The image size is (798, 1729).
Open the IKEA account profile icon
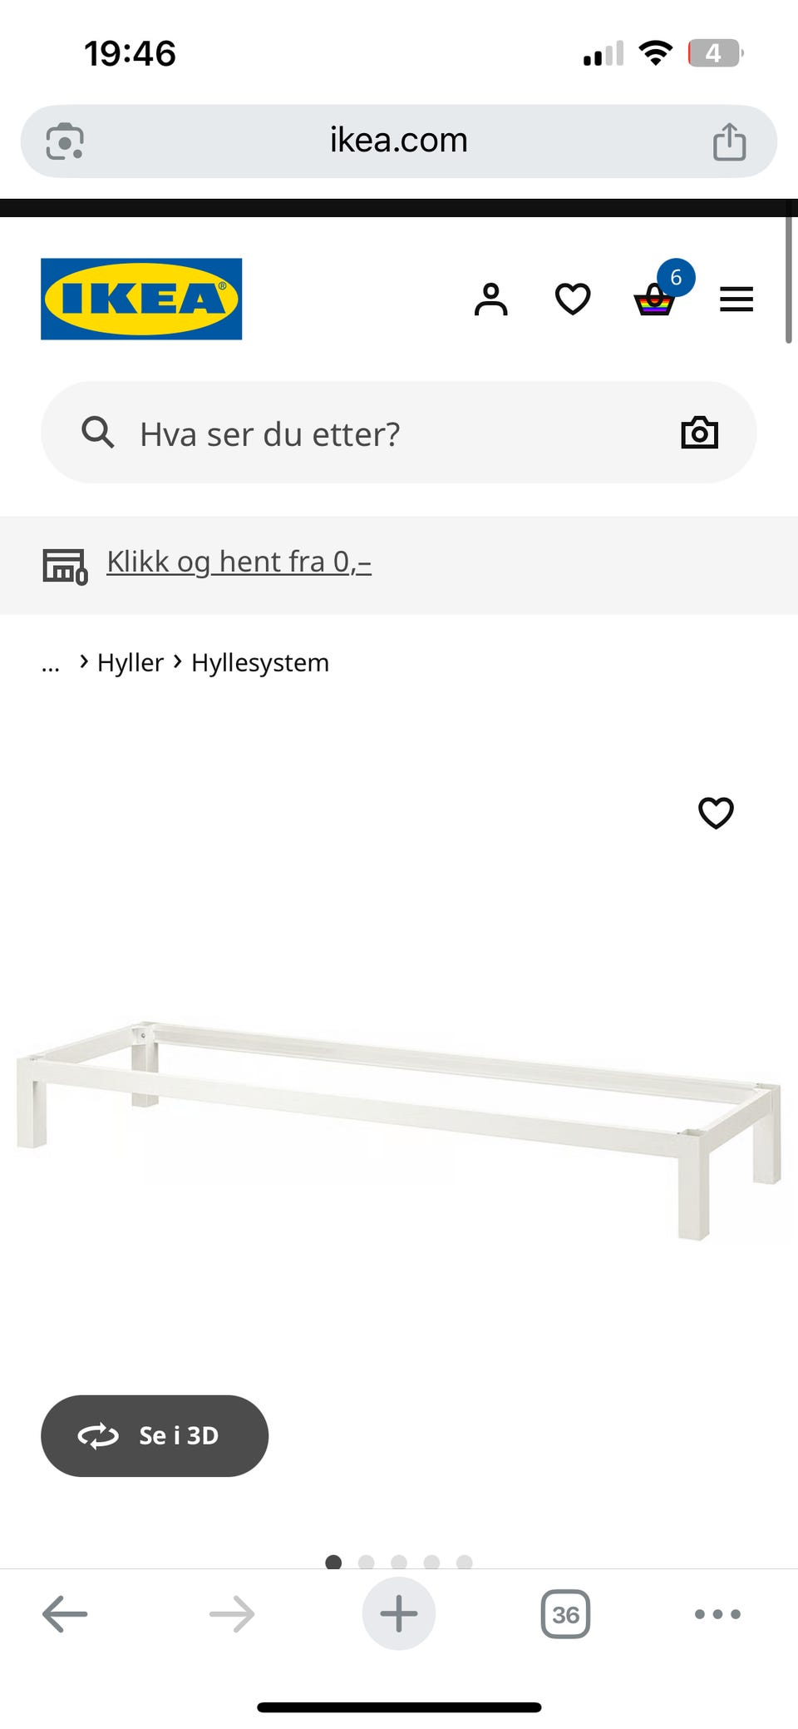pos(490,300)
